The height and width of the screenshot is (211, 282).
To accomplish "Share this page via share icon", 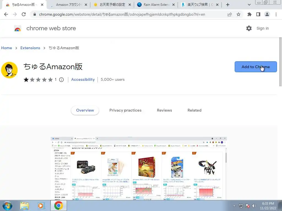I will tap(230, 14).
